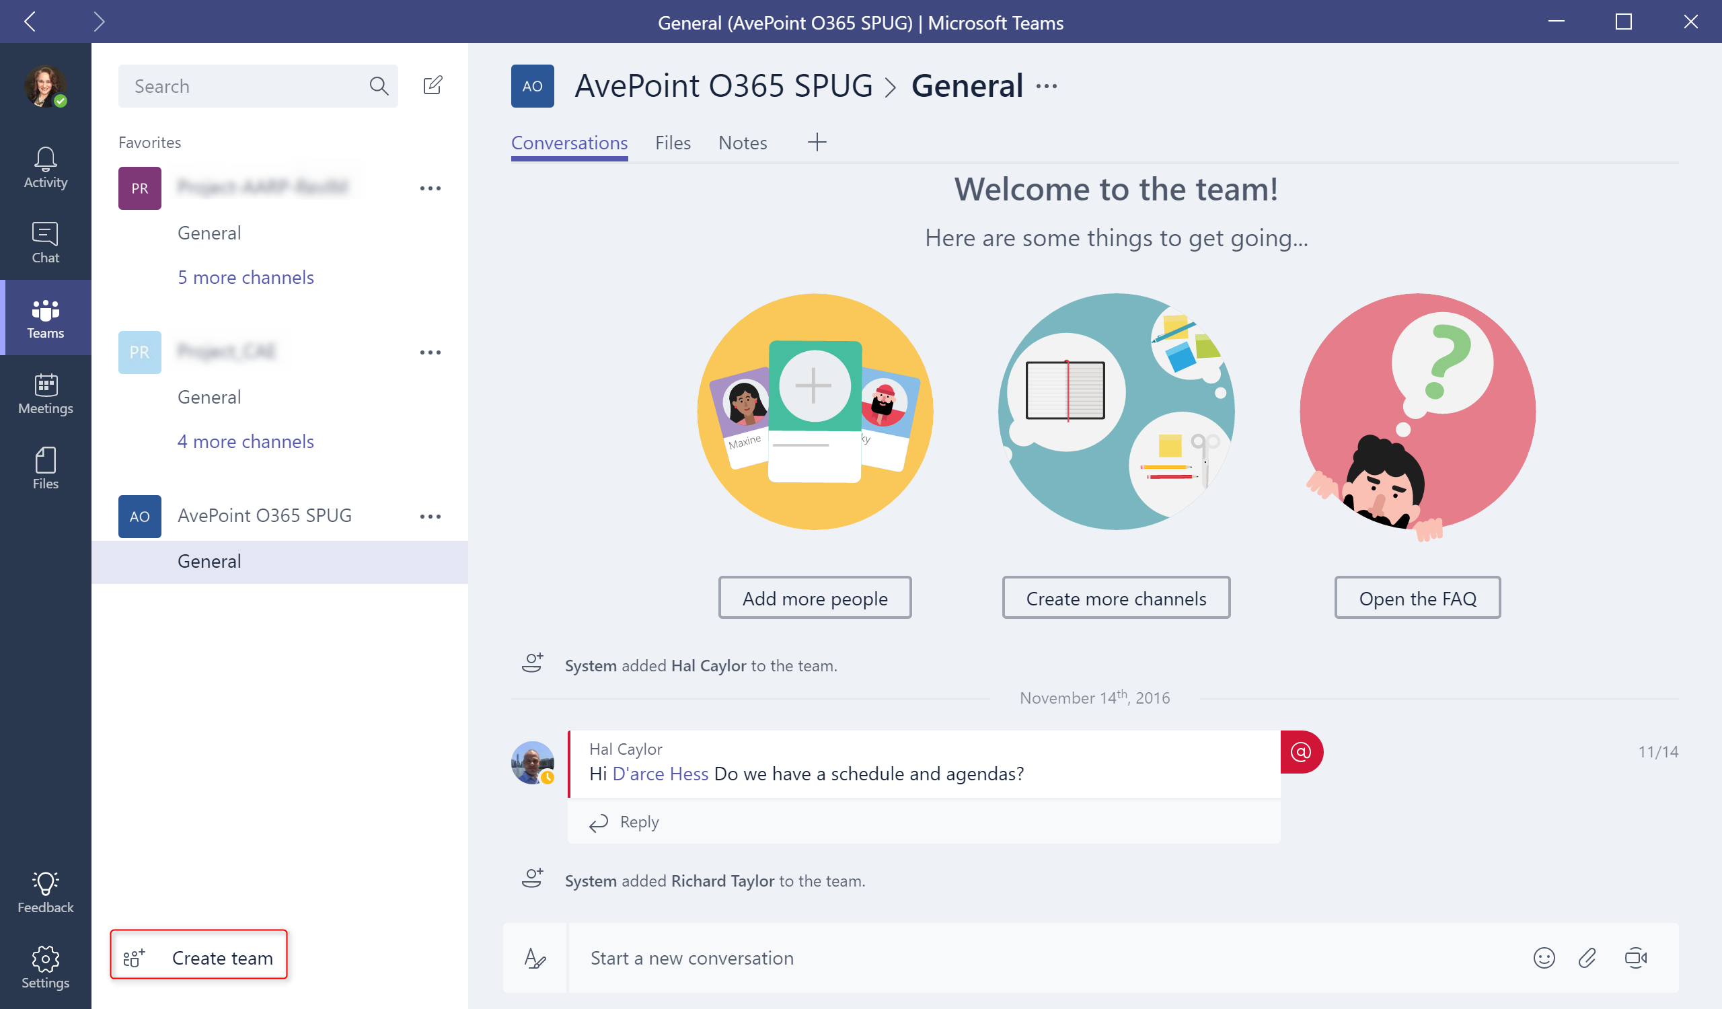Open the Chat section
This screenshot has width=1722, height=1009.
(45, 244)
